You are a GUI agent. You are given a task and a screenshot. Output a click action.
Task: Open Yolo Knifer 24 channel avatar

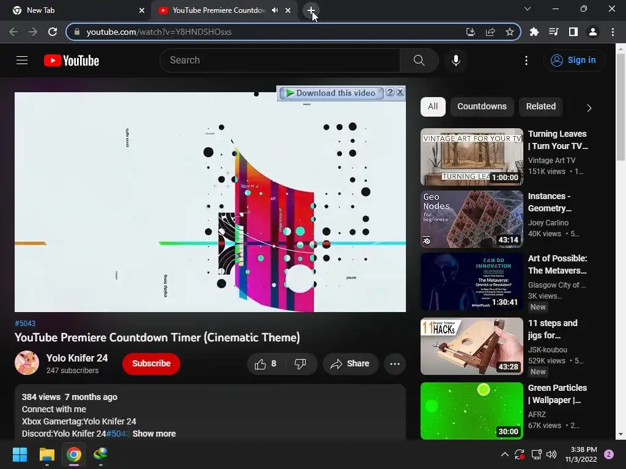[27, 363]
